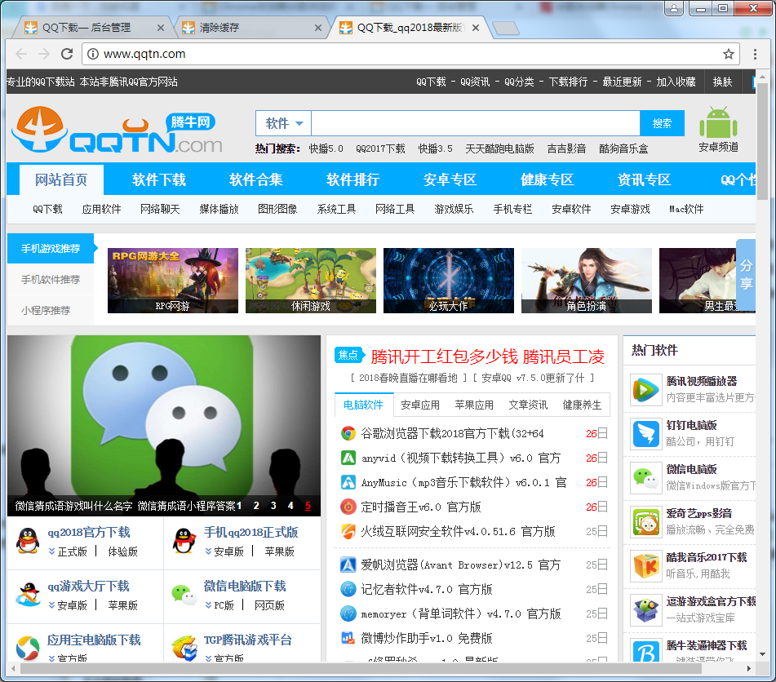Click the horizontal scrollbar right arrow
The height and width of the screenshot is (682, 776).
[749, 668]
